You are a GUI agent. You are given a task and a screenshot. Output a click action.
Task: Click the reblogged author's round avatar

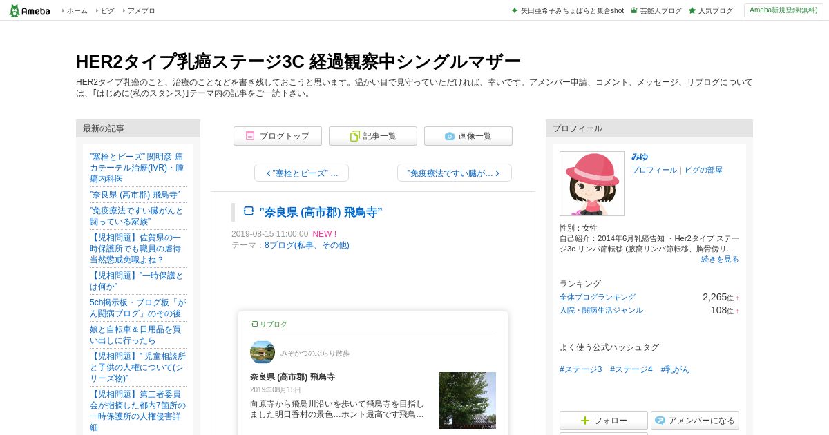[x=263, y=352]
